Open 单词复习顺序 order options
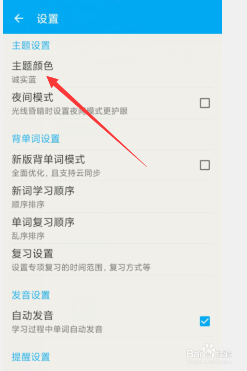The width and height of the screenshot is (247, 371). (x=113, y=228)
